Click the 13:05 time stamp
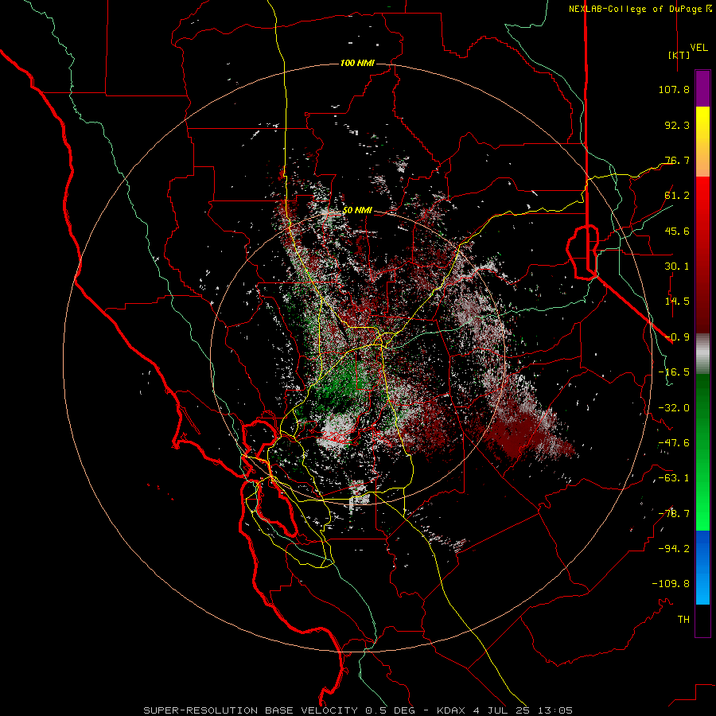This screenshot has height=716, width=716. (x=555, y=710)
